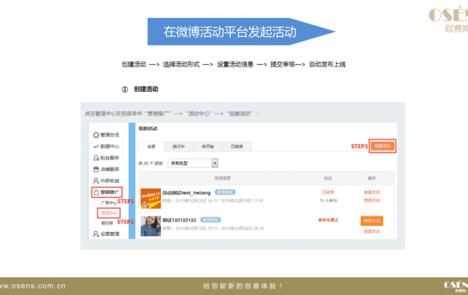Select the 全部 tab

[151, 147]
